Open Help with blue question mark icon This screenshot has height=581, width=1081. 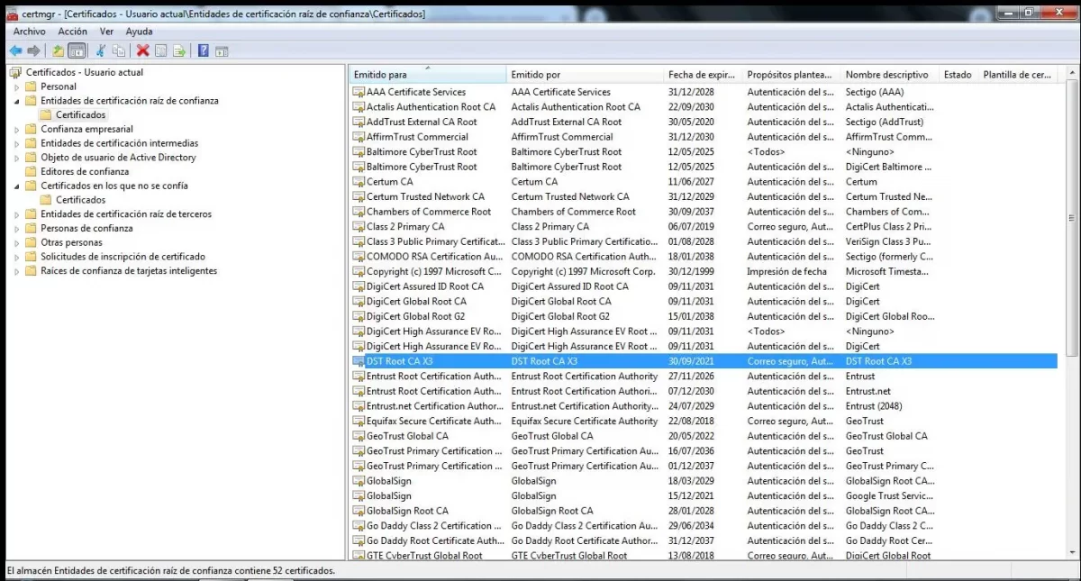tap(204, 50)
